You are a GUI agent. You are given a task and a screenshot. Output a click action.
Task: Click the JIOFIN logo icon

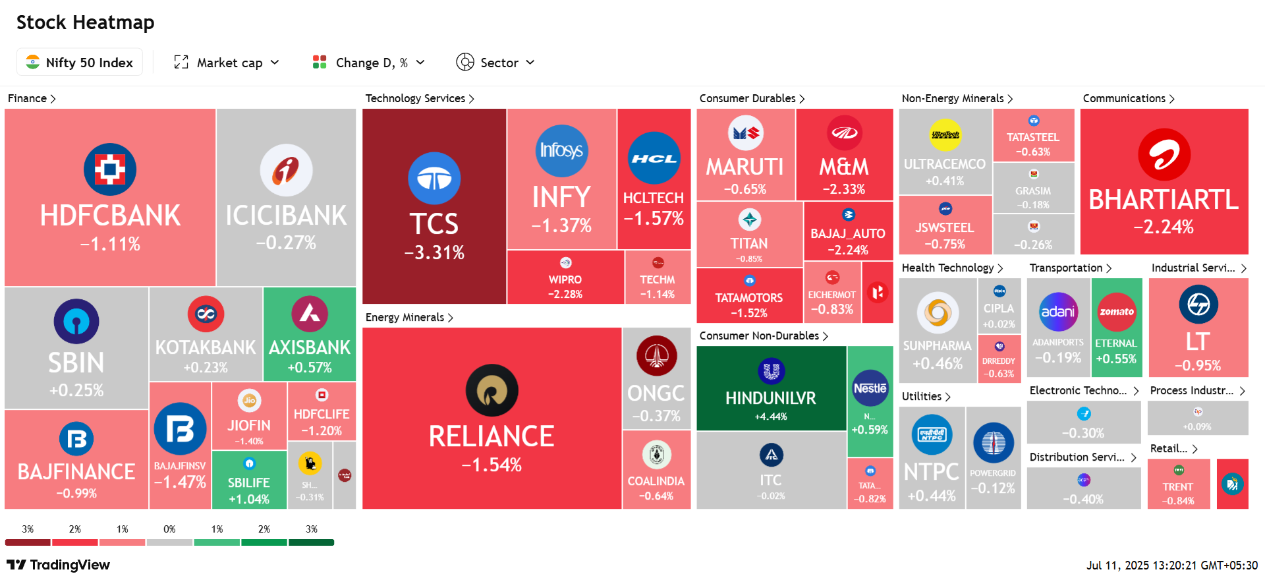coord(249,400)
